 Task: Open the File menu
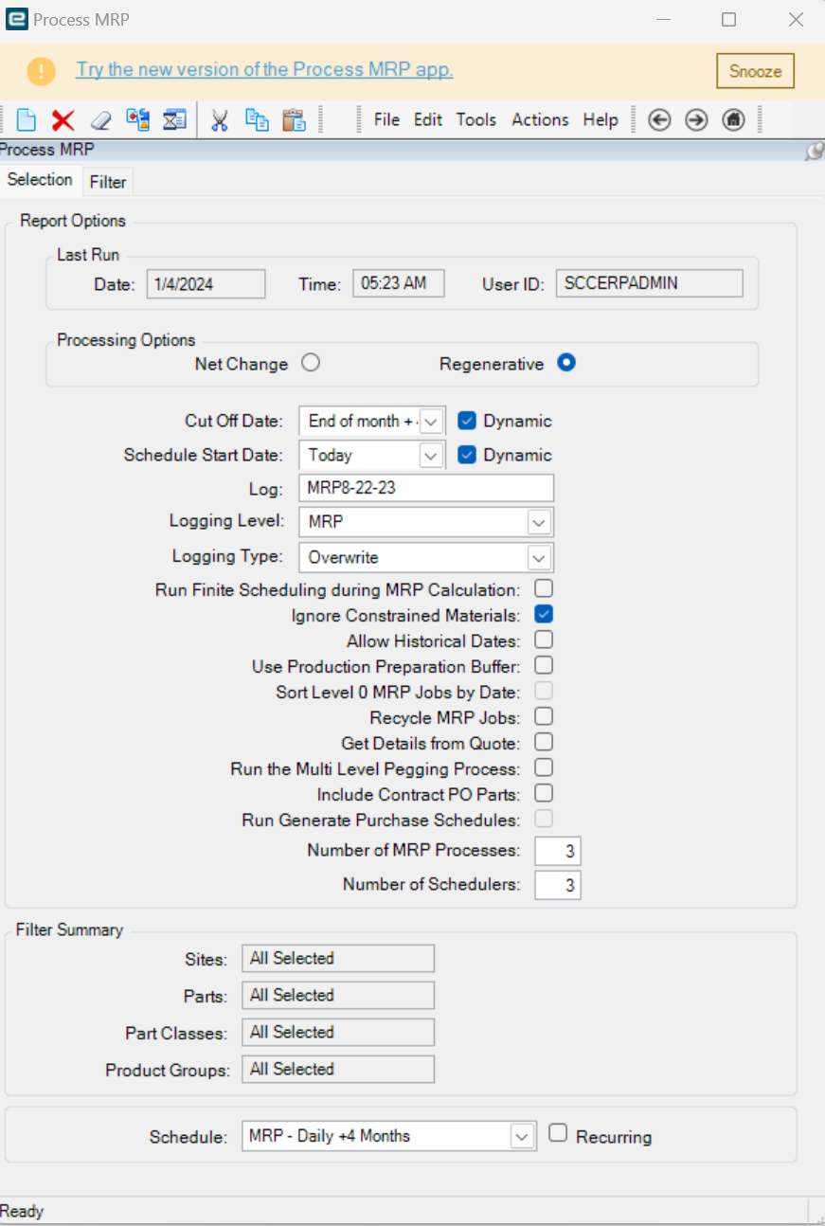[386, 120]
